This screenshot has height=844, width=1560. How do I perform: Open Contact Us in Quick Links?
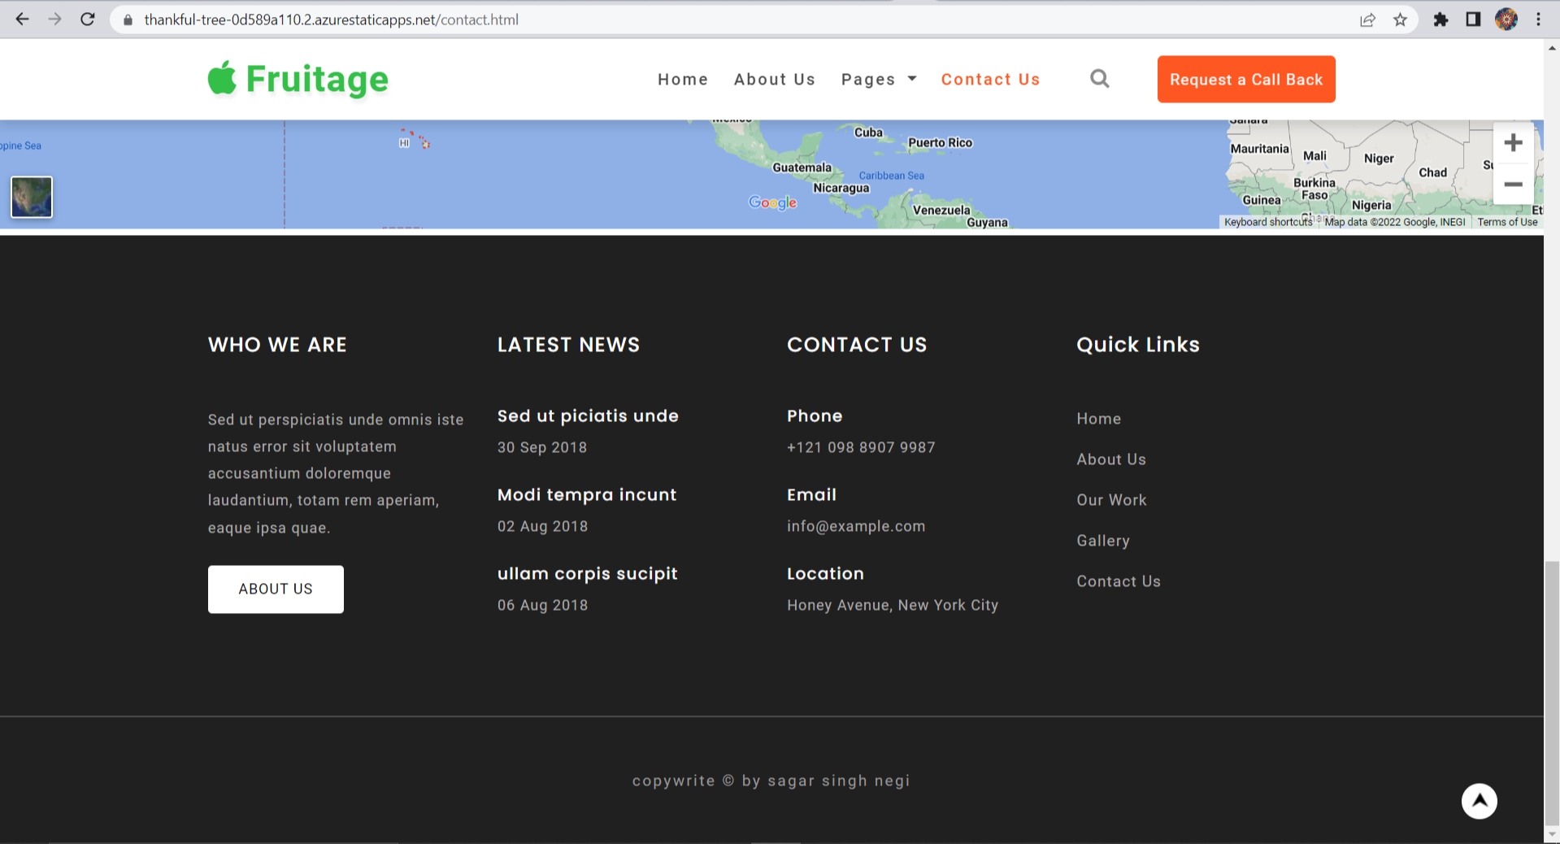[x=1119, y=581]
